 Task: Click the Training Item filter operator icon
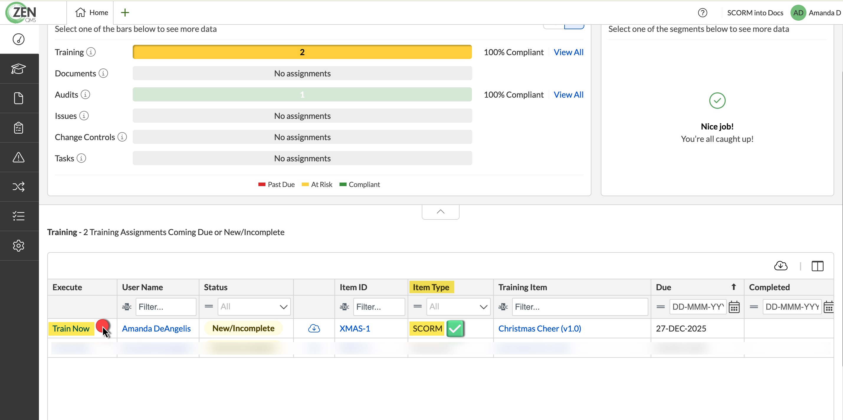[x=503, y=307]
